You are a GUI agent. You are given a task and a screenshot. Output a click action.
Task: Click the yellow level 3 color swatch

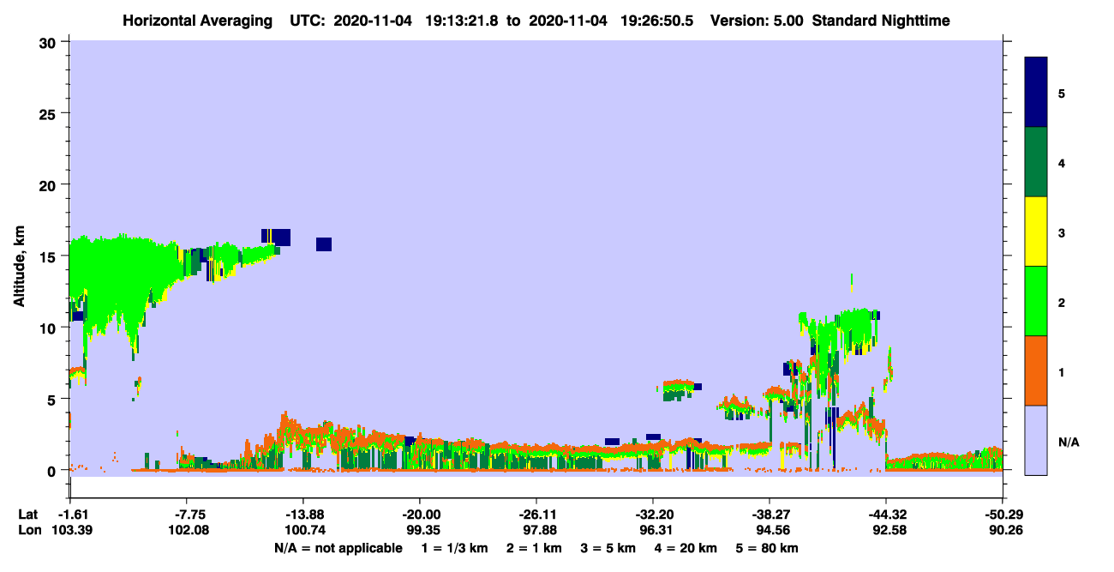tap(1036, 232)
